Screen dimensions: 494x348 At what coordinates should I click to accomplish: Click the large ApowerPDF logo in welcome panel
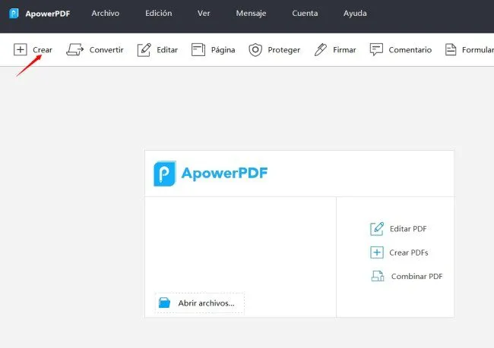211,174
